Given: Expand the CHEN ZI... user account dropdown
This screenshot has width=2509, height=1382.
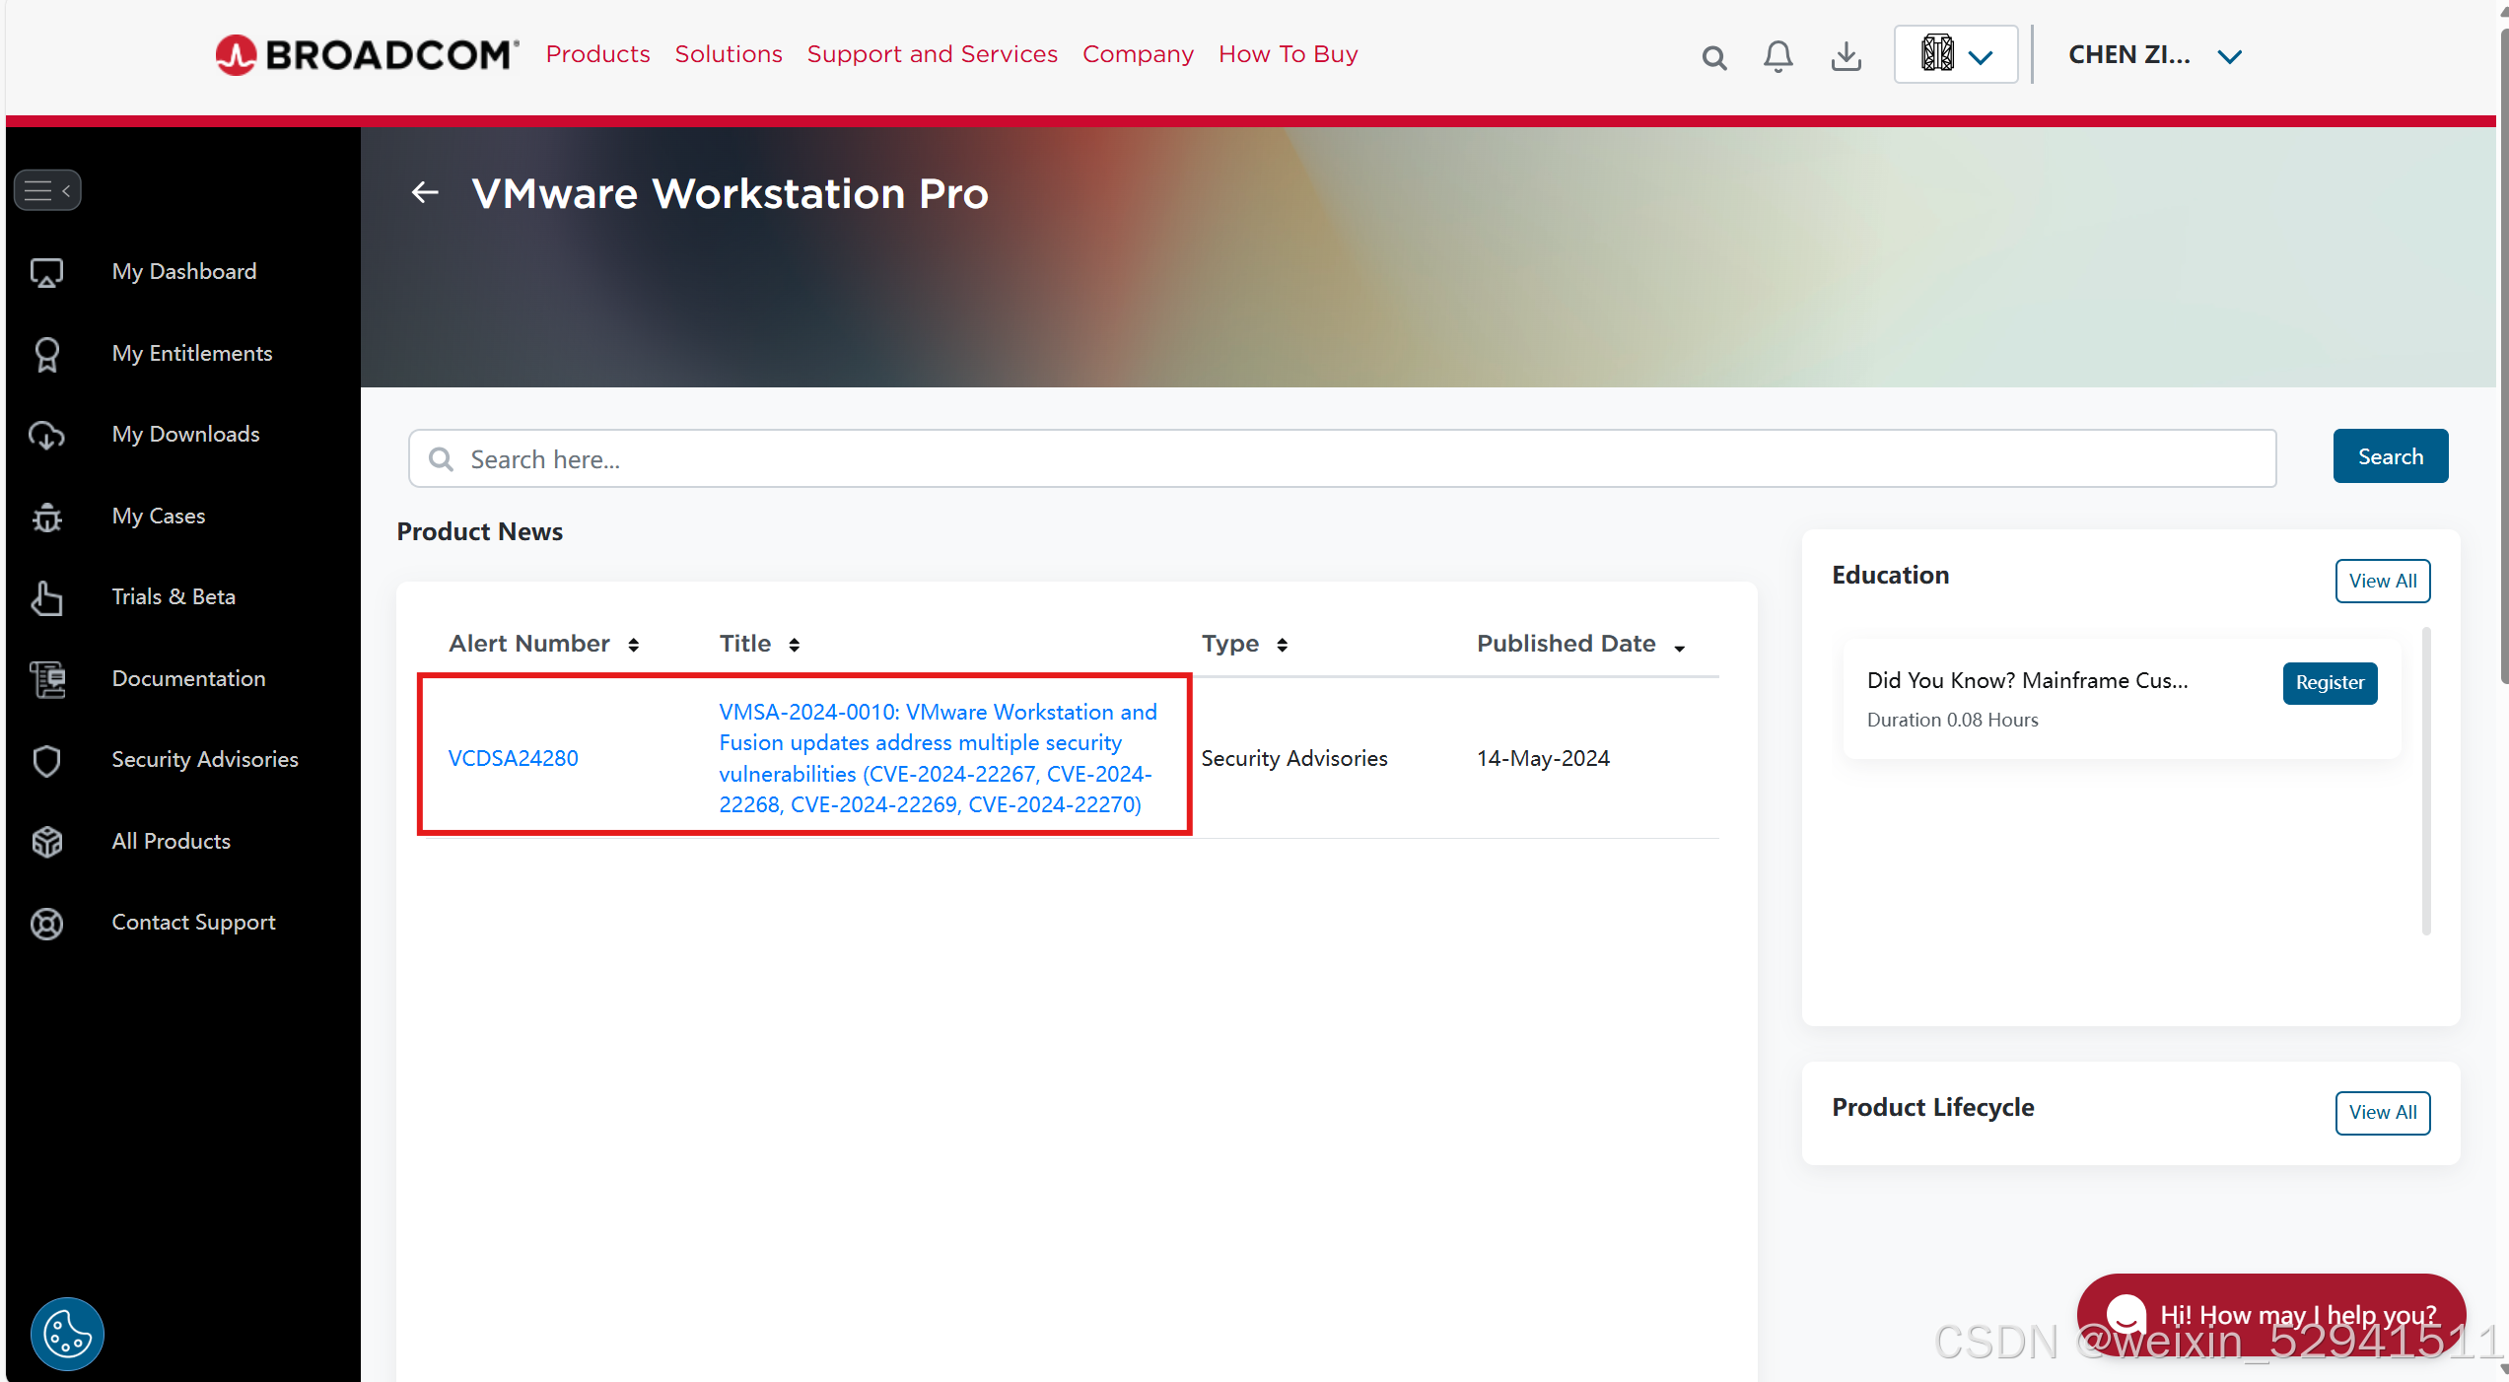Looking at the screenshot, I should 2229,56.
